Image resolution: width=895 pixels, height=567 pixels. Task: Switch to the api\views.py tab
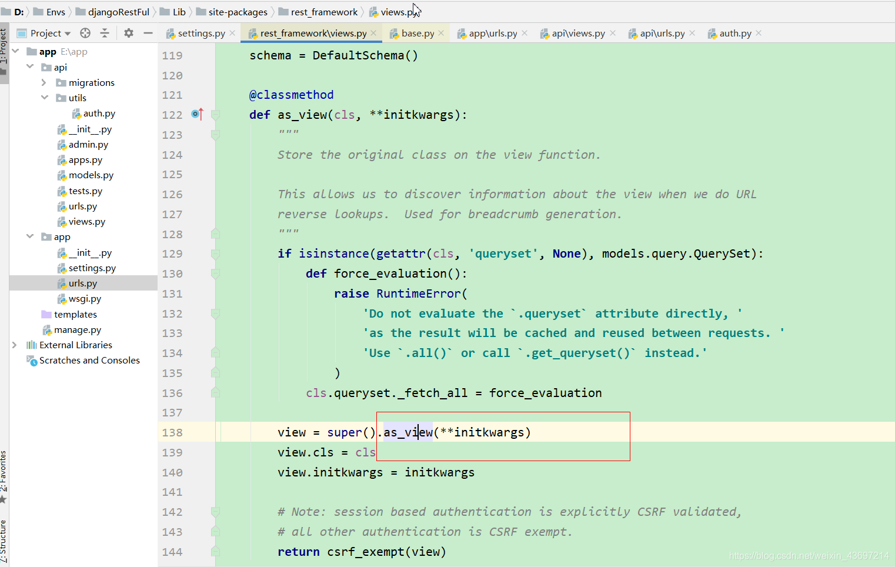pos(578,34)
